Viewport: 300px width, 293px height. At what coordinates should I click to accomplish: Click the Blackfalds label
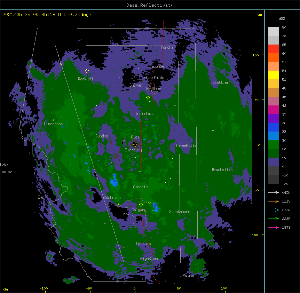tap(153, 78)
